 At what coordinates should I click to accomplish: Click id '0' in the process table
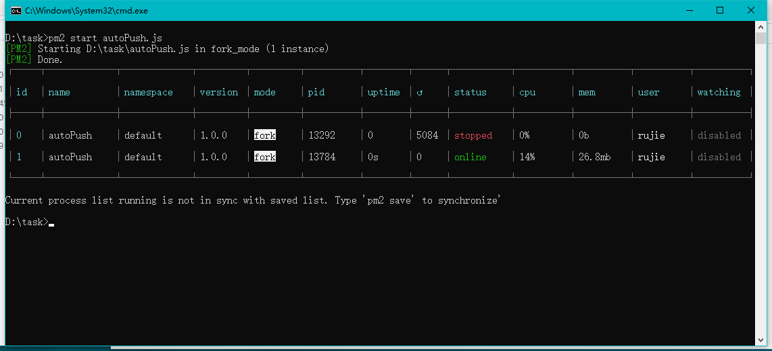[x=19, y=135]
